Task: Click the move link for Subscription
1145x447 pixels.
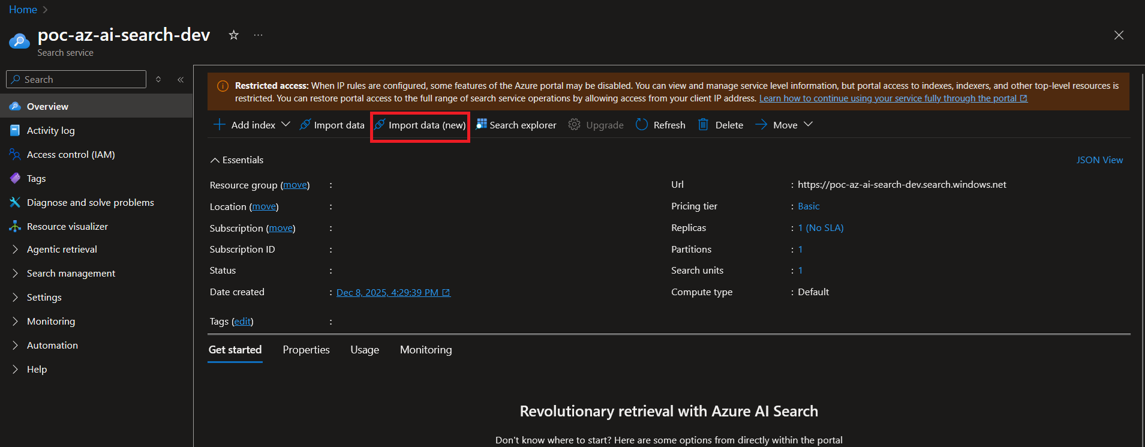Action: tap(281, 228)
